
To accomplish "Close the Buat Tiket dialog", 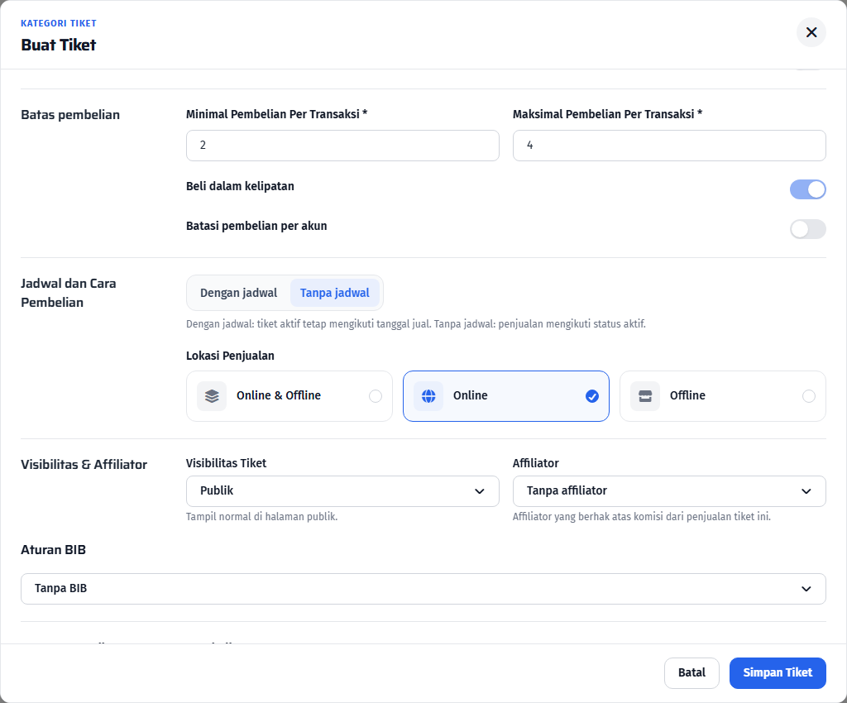I will 811,32.
